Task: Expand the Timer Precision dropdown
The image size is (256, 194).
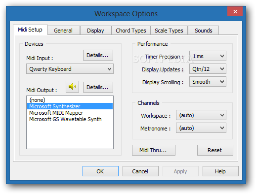Action: (208, 56)
